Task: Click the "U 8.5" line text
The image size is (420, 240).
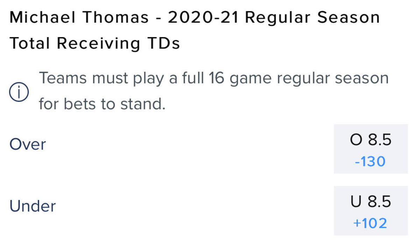Action: (370, 202)
